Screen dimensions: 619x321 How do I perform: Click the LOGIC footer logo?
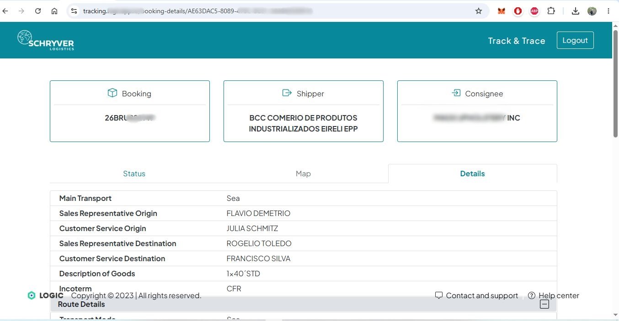pos(45,295)
